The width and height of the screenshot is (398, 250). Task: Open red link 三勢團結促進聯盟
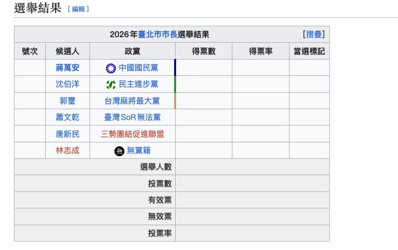pyautogui.click(x=132, y=134)
